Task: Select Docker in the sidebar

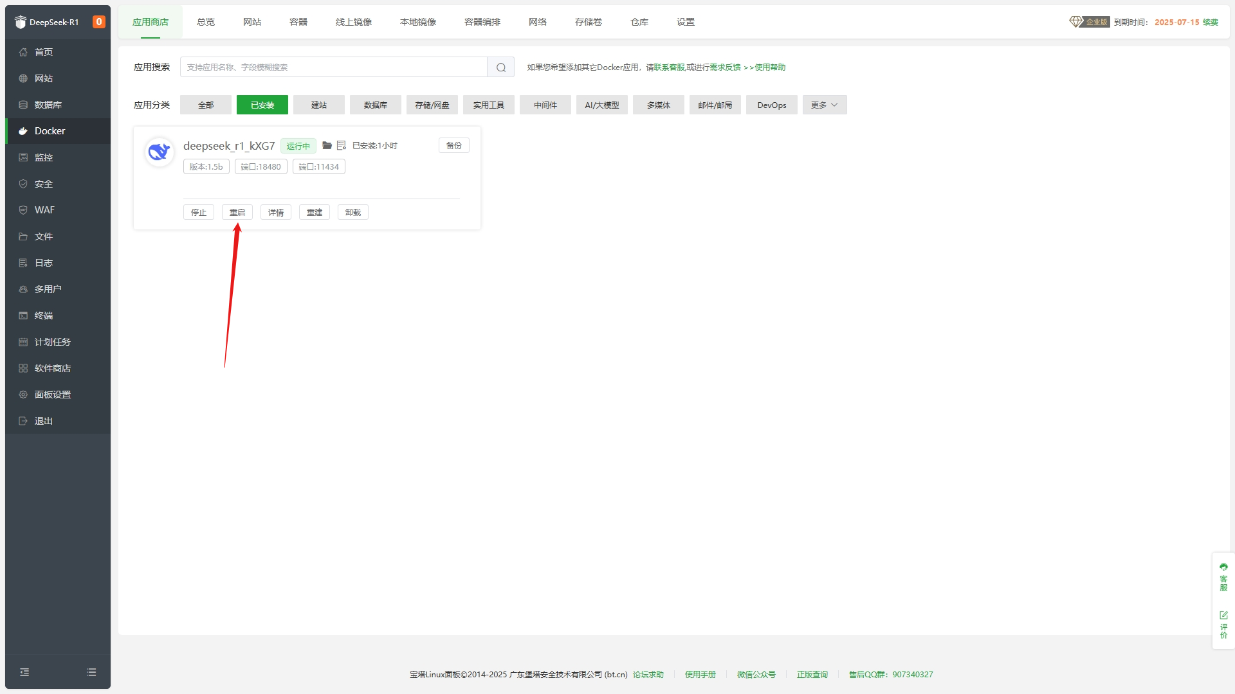Action: click(x=58, y=131)
